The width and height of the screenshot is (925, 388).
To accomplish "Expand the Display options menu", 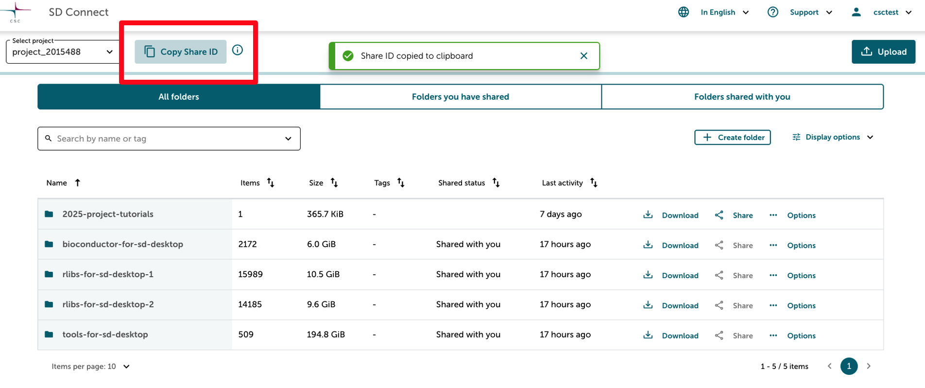I will click(833, 137).
